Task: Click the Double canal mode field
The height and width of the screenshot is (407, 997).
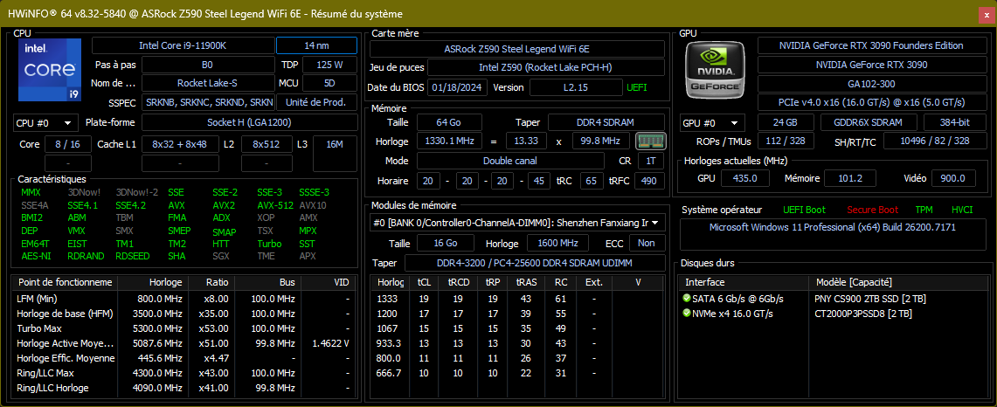Action: pyautogui.click(x=510, y=161)
